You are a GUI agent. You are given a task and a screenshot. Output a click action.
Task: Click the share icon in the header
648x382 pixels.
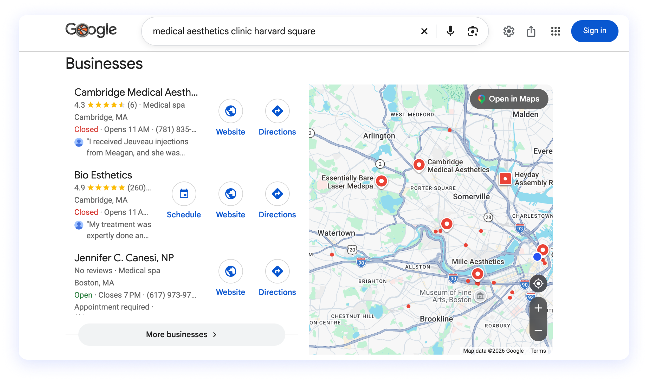pos(531,31)
